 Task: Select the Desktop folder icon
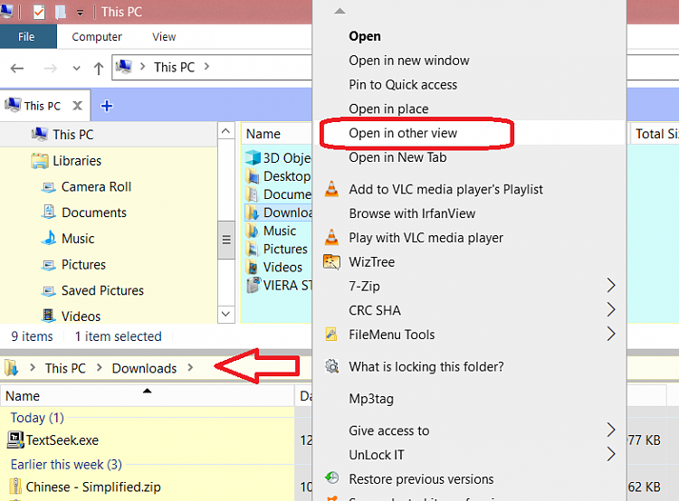point(253,176)
